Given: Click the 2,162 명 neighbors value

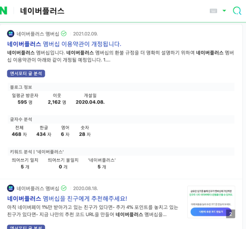Looking at the screenshot, I should pyautogui.click(x=57, y=102).
